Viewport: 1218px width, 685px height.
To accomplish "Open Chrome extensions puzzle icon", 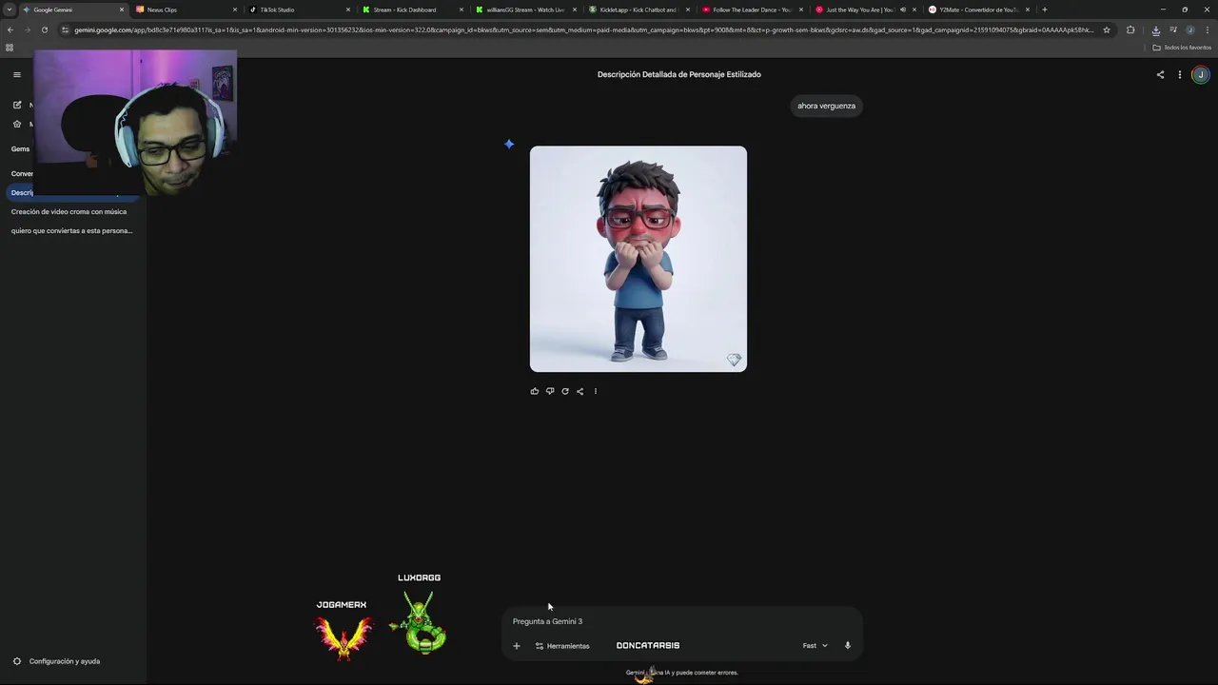I will (x=1130, y=29).
